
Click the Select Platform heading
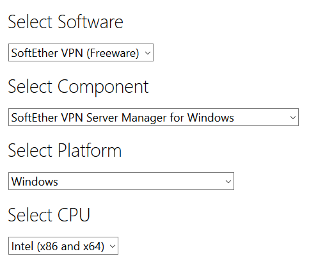(x=65, y=150)
